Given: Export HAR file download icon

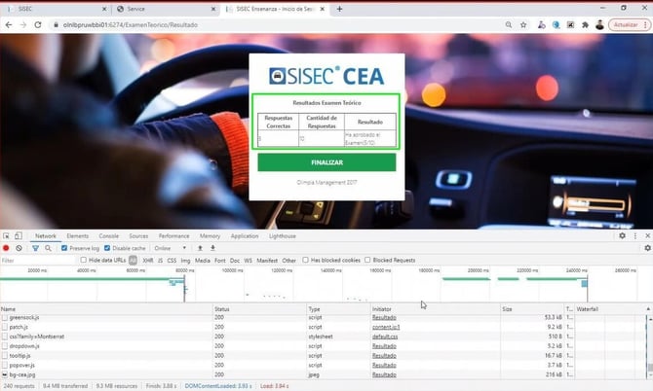Looking at the screenshot, I should pos(212,248).
